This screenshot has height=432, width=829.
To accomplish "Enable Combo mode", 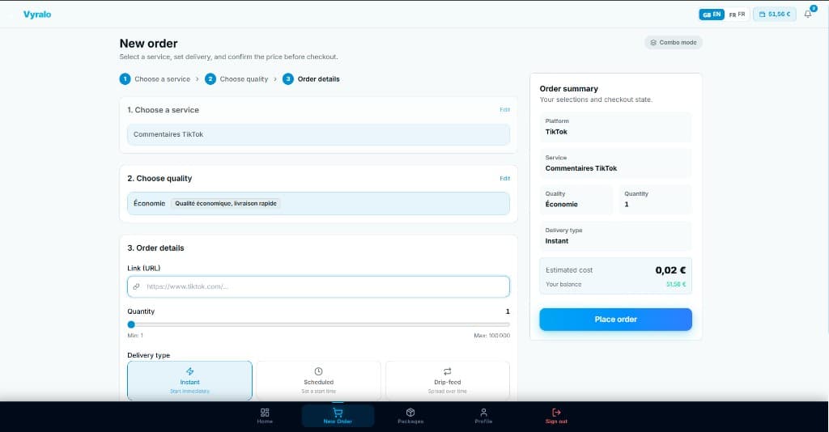I will coord(673,42).
